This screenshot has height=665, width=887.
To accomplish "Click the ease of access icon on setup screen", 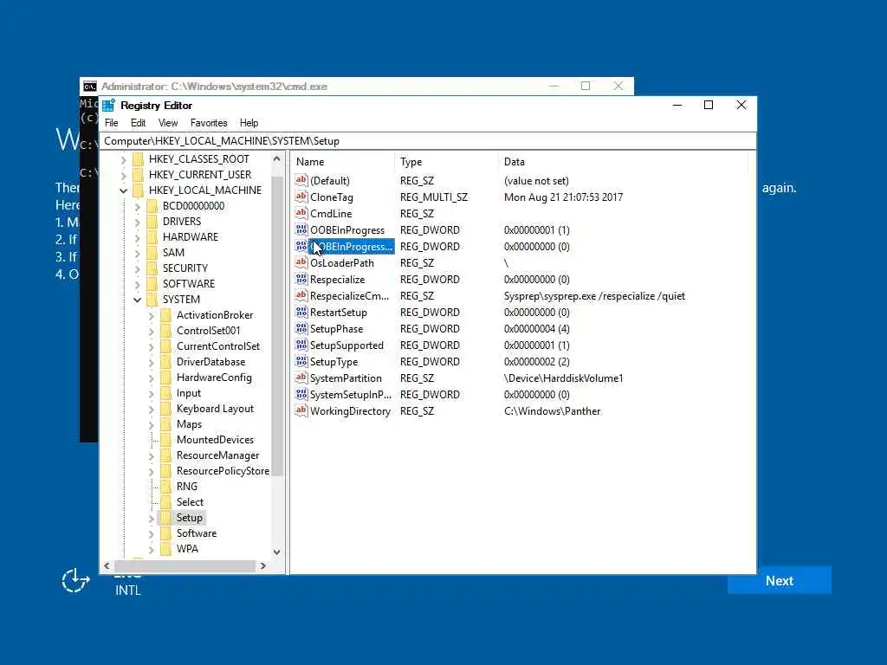I will point(76,581).
